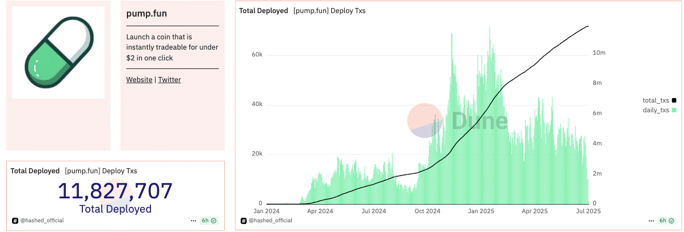Click Jul 2025 x-axis label
Screen dimensions: 684x232
[x=588, y=211]
